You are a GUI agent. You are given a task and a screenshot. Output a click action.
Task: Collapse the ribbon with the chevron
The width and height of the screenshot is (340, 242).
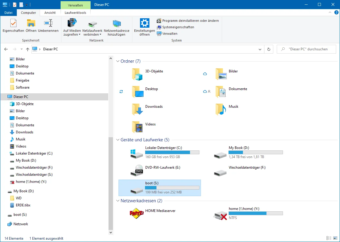tap(330, 13)
